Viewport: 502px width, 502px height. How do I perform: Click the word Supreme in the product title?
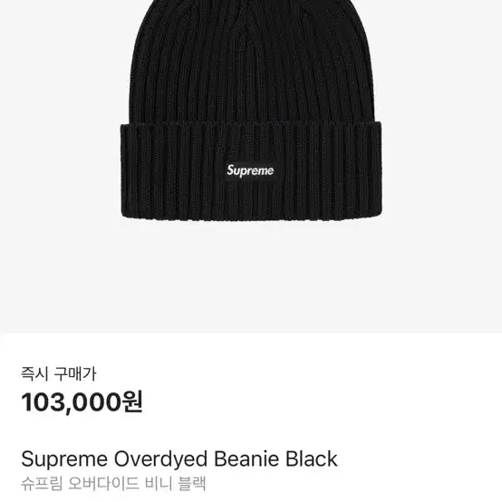(x=64, y=459)
